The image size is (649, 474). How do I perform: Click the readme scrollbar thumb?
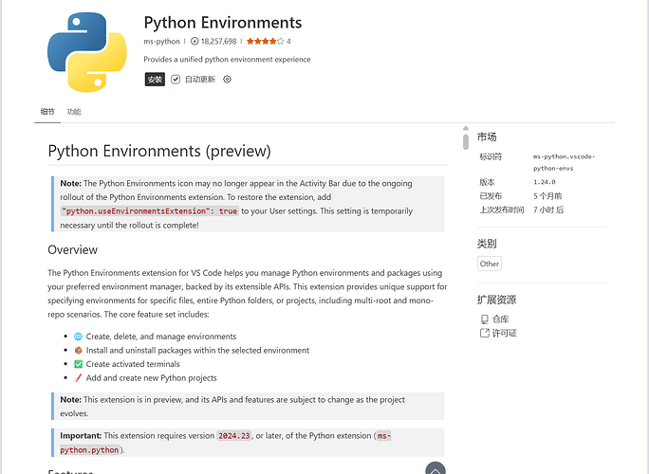(466, 142)
